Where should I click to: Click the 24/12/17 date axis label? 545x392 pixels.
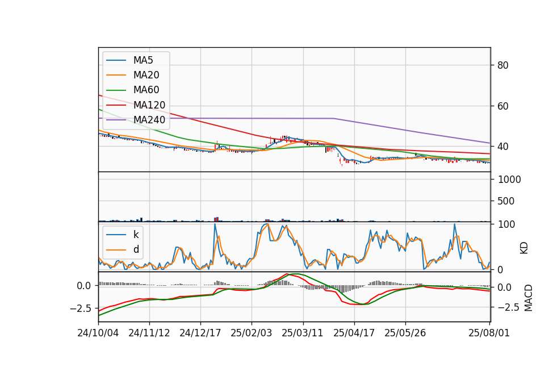200,333
